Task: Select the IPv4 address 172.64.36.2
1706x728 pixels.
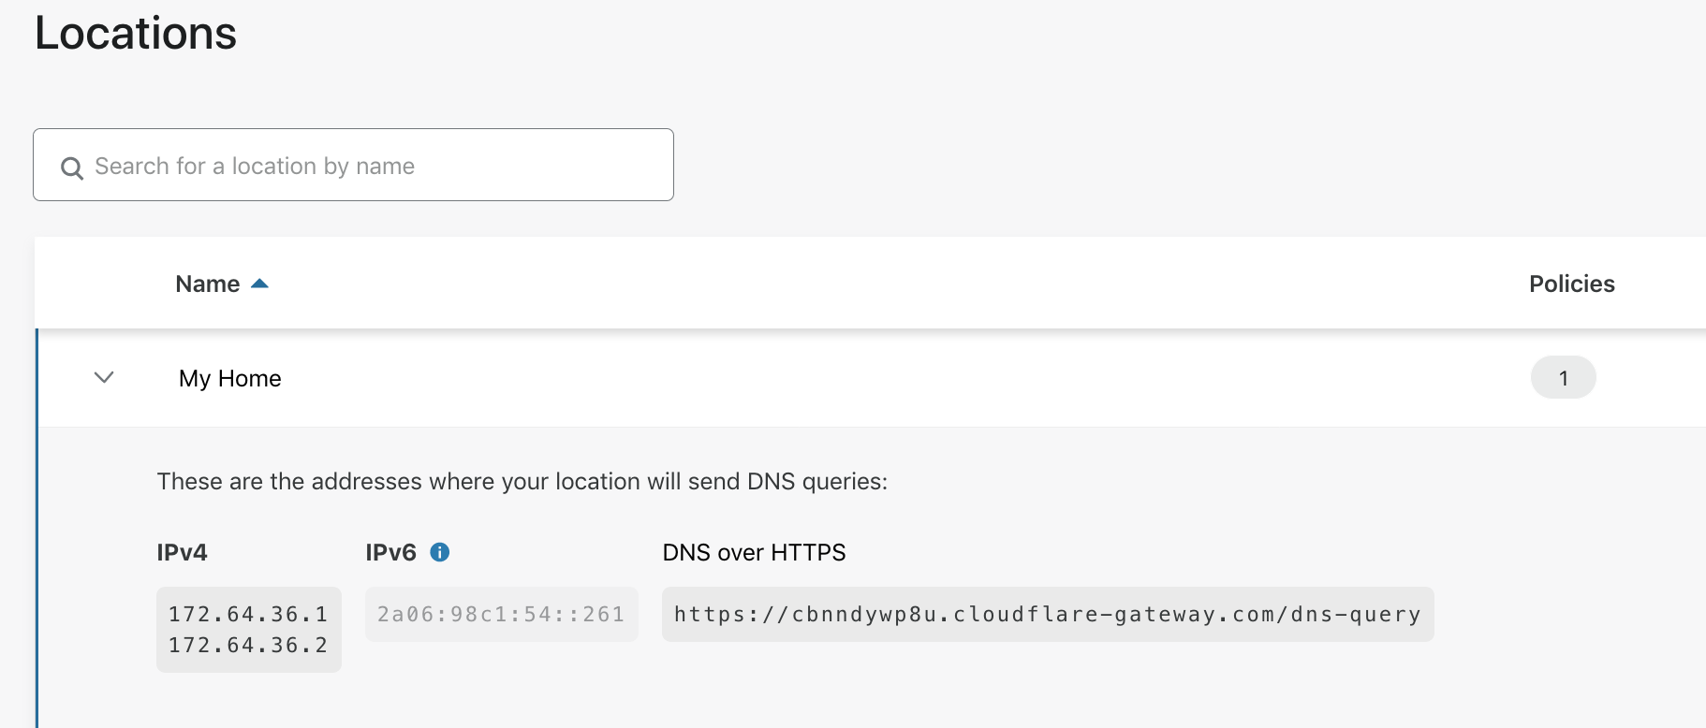Action: 248,645
